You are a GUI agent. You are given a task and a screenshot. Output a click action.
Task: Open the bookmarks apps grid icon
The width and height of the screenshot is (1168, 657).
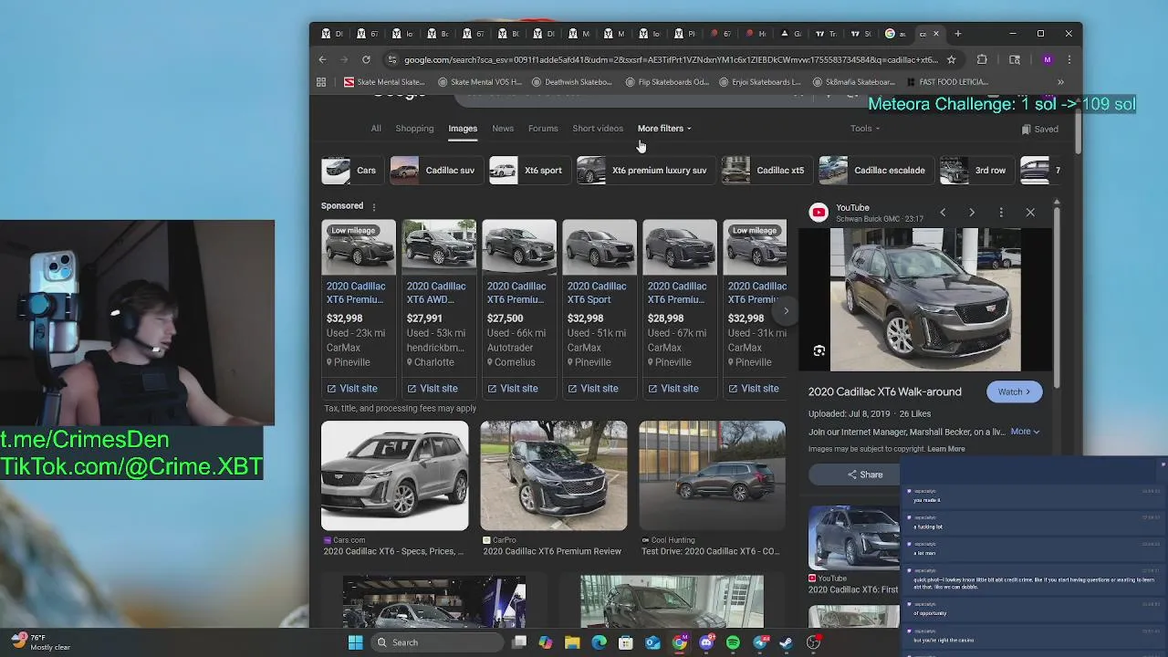click(x=321, y=82)
